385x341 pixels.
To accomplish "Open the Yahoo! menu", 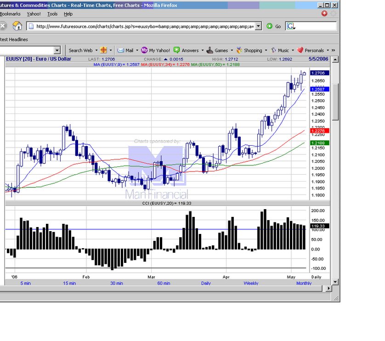I will click(34, 14).
